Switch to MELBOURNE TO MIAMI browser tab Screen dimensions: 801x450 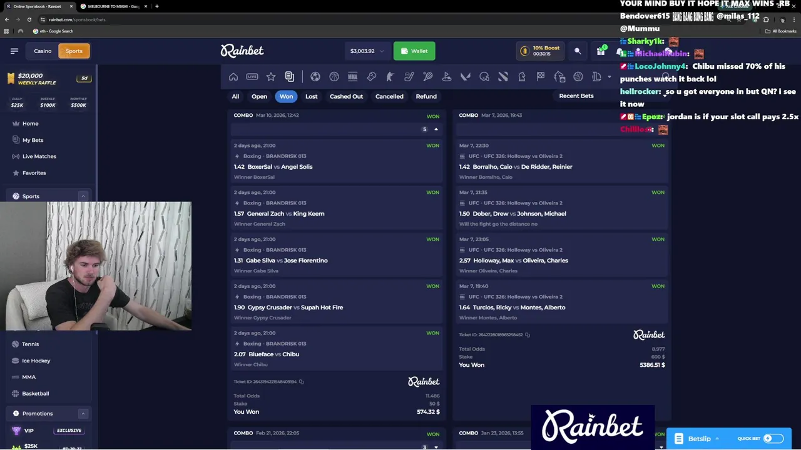coord(113,6)
